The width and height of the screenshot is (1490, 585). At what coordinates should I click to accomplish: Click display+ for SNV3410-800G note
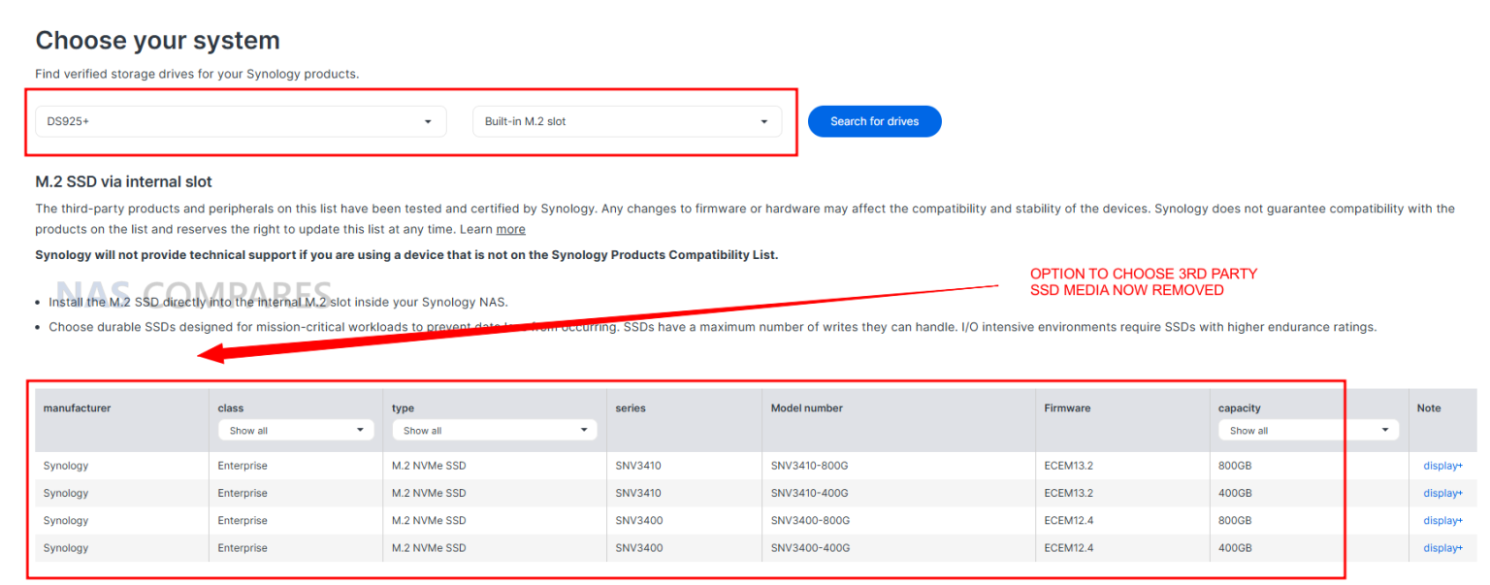1442,465
